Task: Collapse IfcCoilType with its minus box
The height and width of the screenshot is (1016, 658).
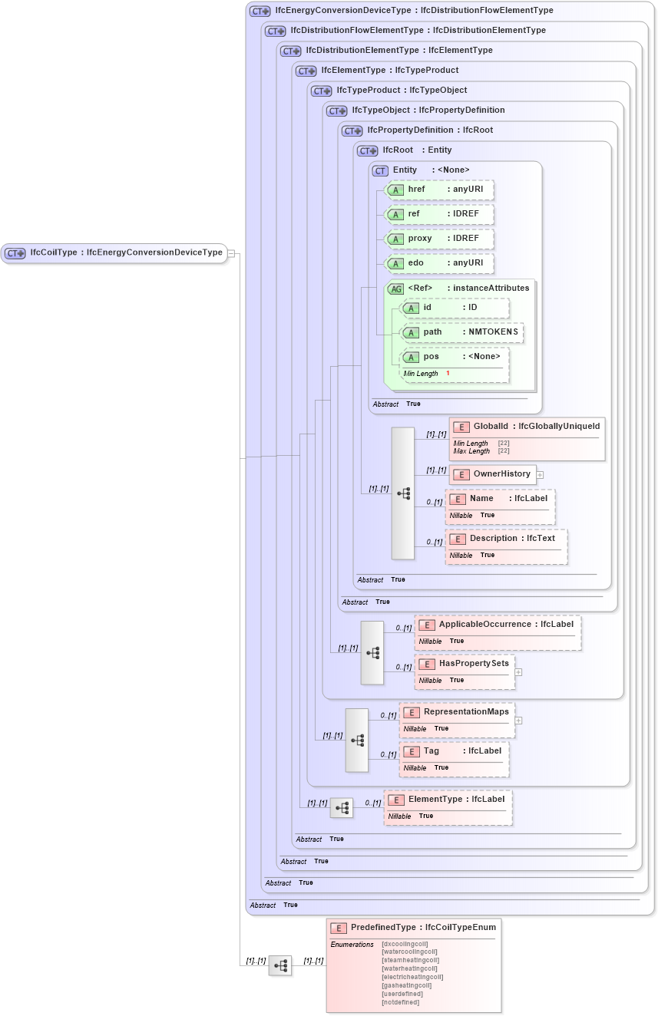Action: pyautogui.click(x=230, y=252)
